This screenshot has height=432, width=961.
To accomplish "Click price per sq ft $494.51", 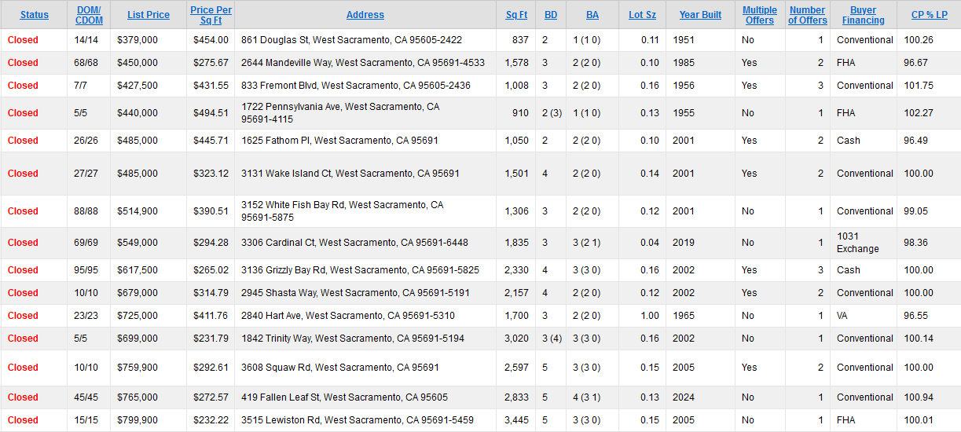I will tap(211, 113).
